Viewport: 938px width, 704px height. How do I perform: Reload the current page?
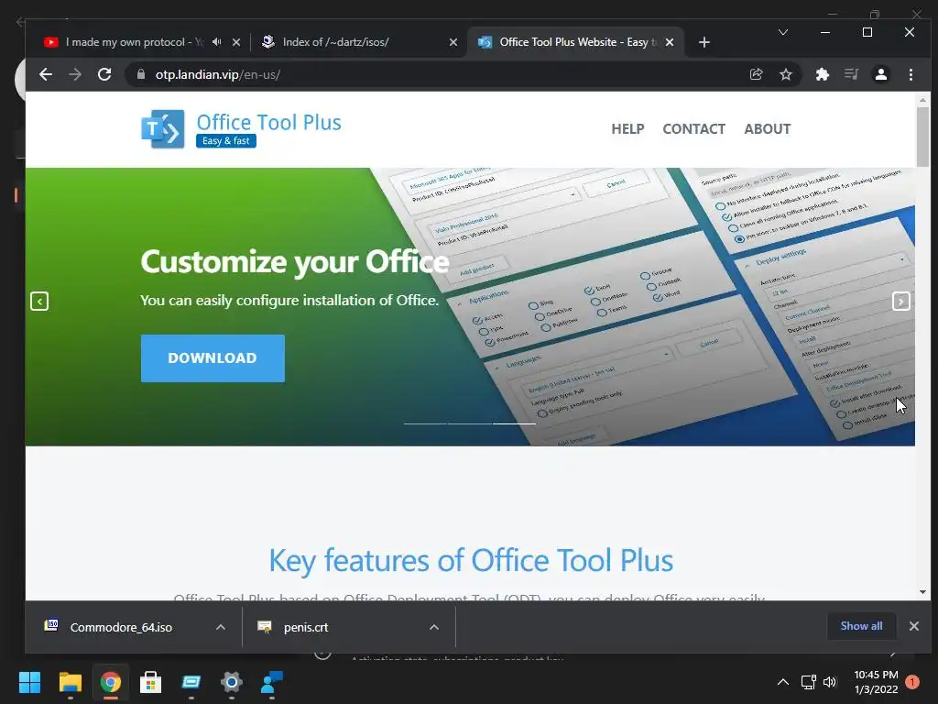[x=104, y=74]
